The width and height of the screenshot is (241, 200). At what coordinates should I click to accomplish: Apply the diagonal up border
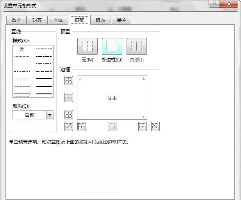tap(69, 126)
